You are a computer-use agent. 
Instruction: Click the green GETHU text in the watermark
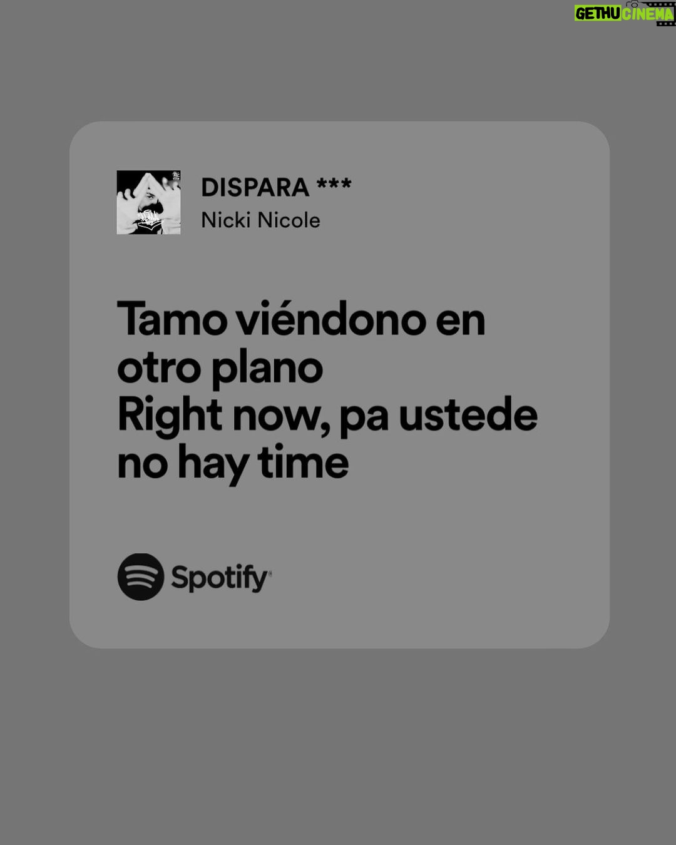point(598,14)
